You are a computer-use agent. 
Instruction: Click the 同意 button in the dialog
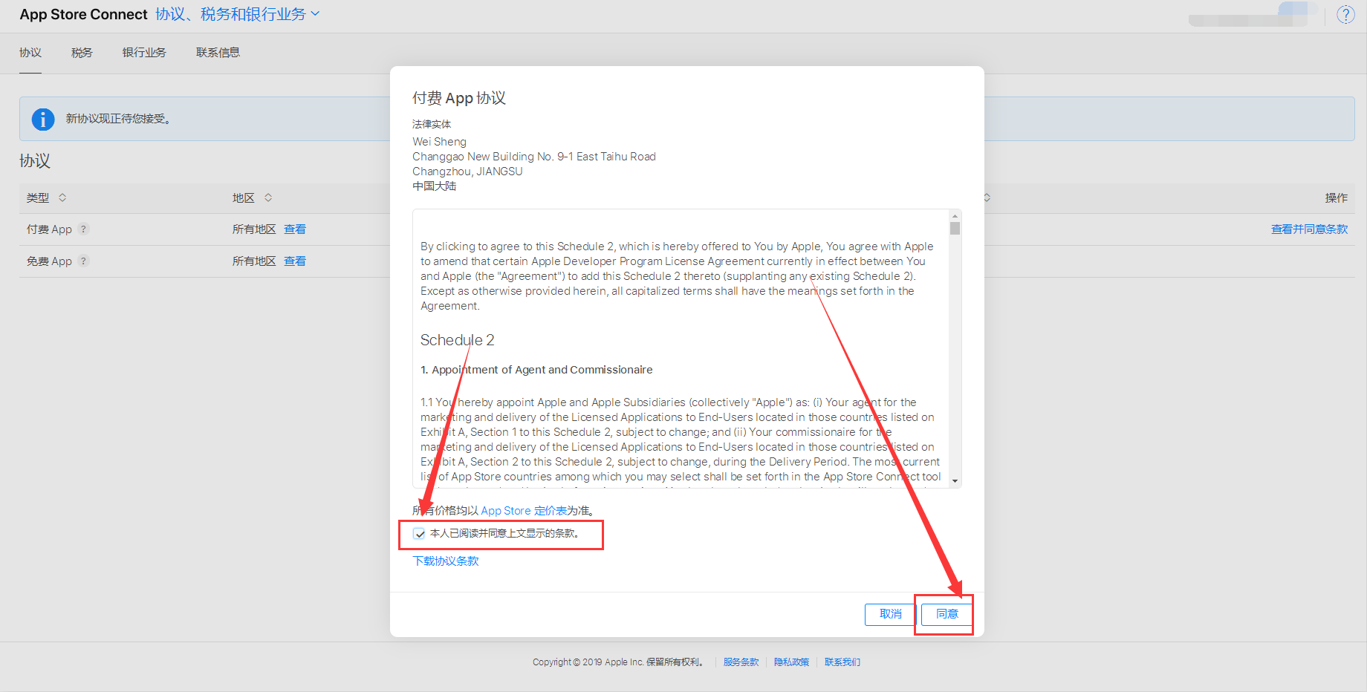pos(947,615)
